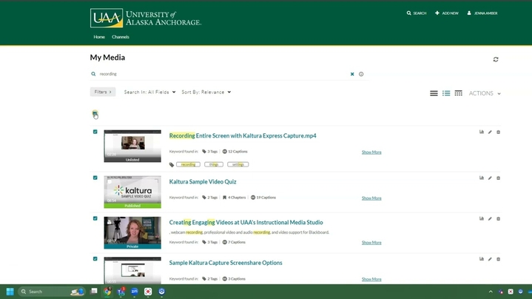Switch to collapsed list view icon
The image size is (532, 299).
point(434,93)
